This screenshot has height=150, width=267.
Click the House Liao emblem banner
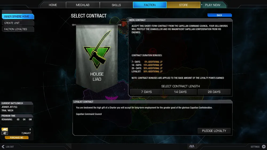pyautogui.click(x=97, y=58)
